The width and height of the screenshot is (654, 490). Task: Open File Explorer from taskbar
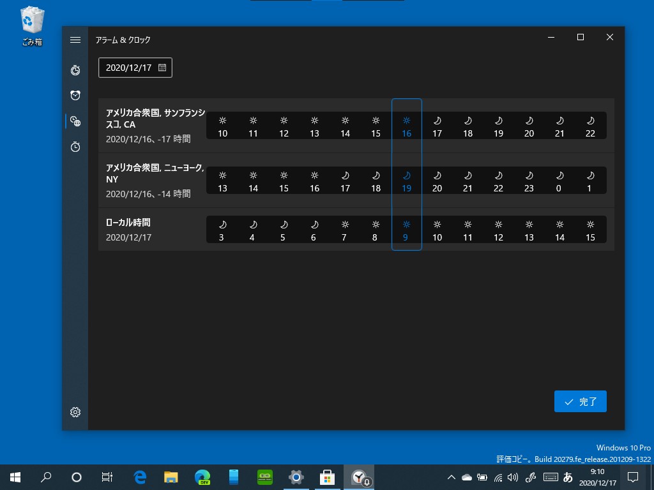[x=171, y=477]
